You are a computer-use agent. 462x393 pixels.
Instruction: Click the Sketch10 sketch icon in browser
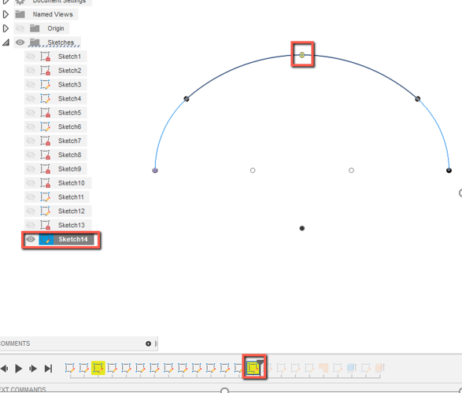(x=46, y=183)
